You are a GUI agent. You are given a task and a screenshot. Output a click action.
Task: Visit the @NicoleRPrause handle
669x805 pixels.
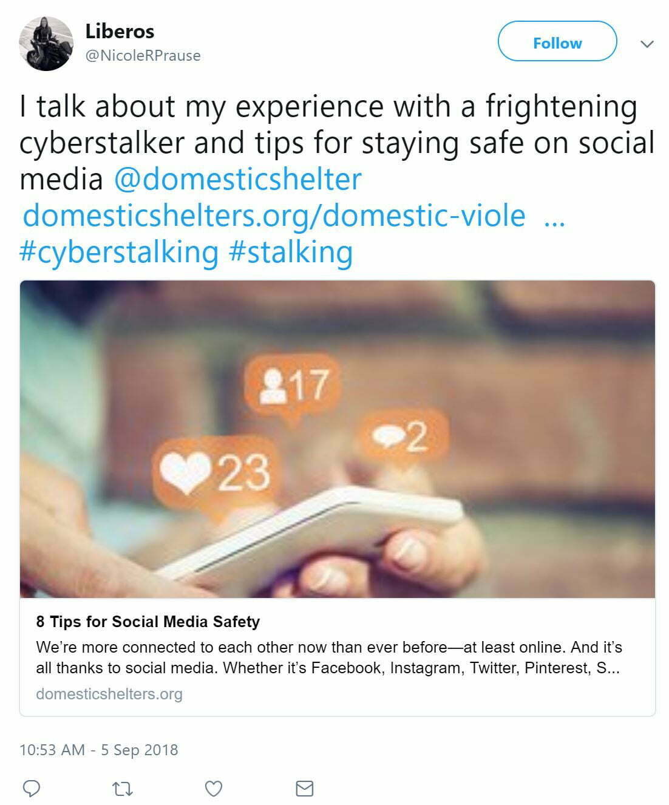[x=143, y=56]
